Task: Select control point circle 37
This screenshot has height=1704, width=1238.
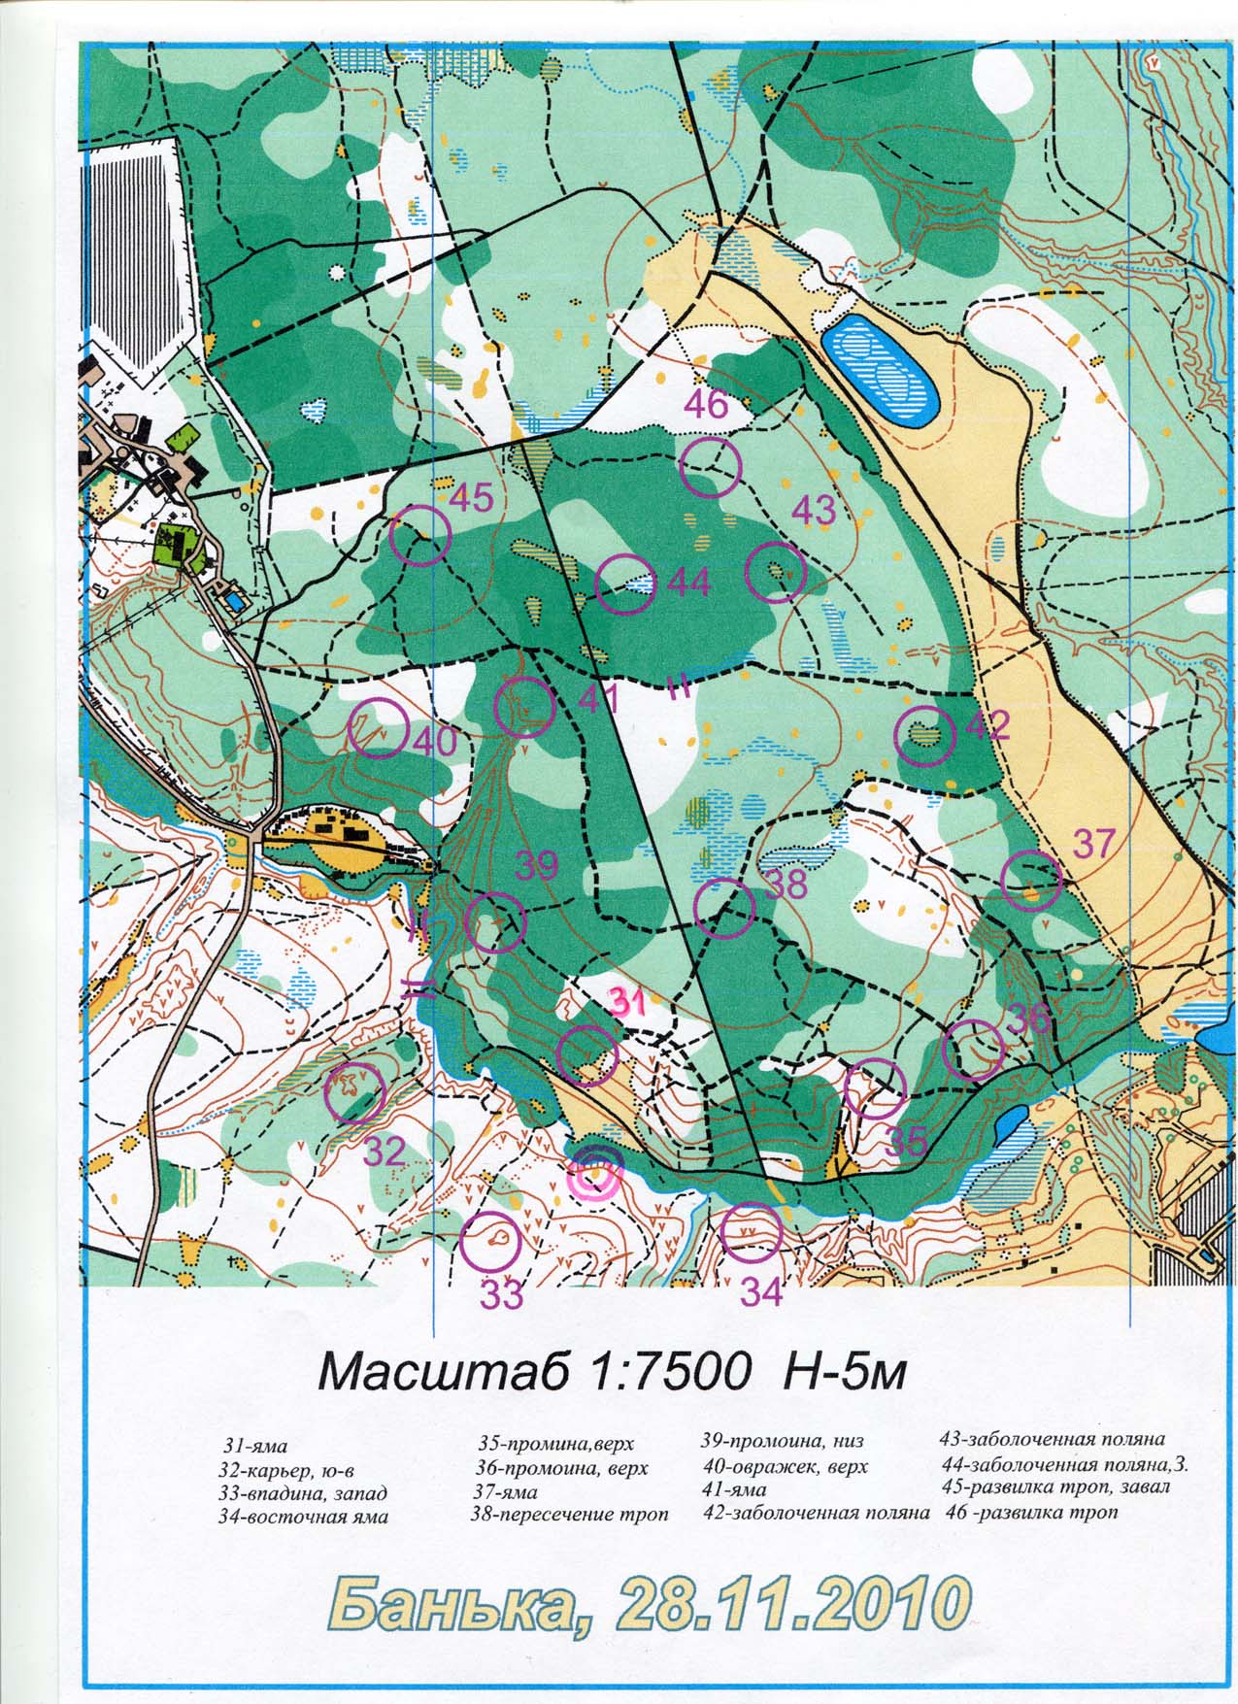Action: (x=1032, y=879)
